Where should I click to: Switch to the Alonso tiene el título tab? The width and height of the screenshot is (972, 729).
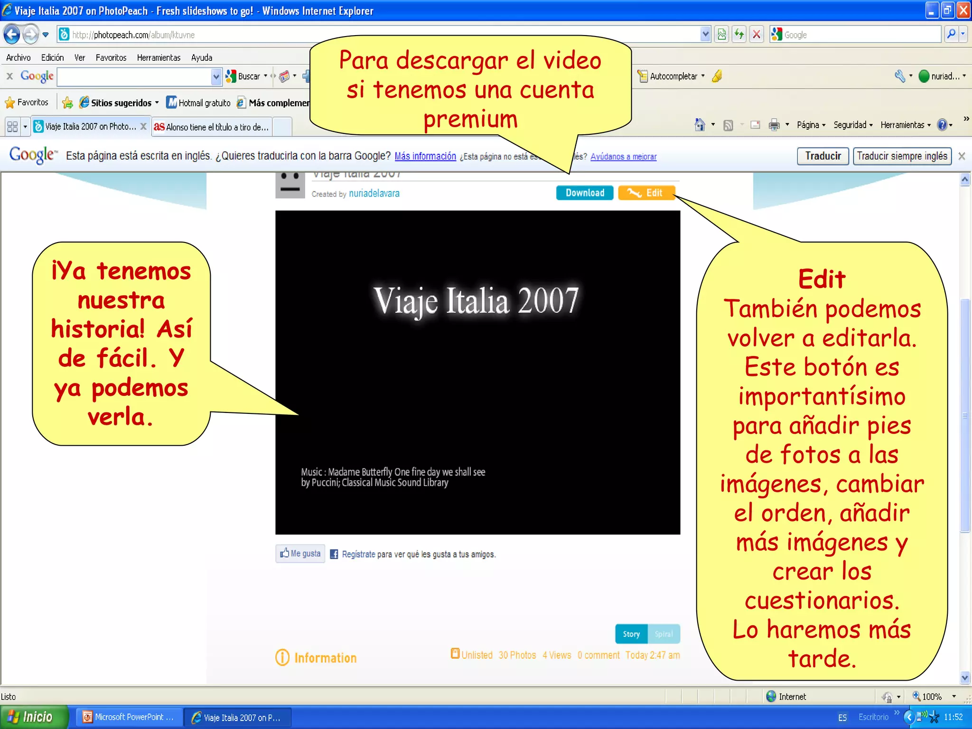click(x=212, y=127)
